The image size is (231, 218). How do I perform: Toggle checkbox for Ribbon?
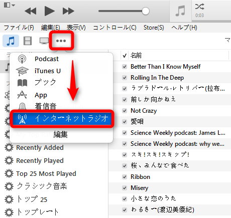tap(125, 177)
